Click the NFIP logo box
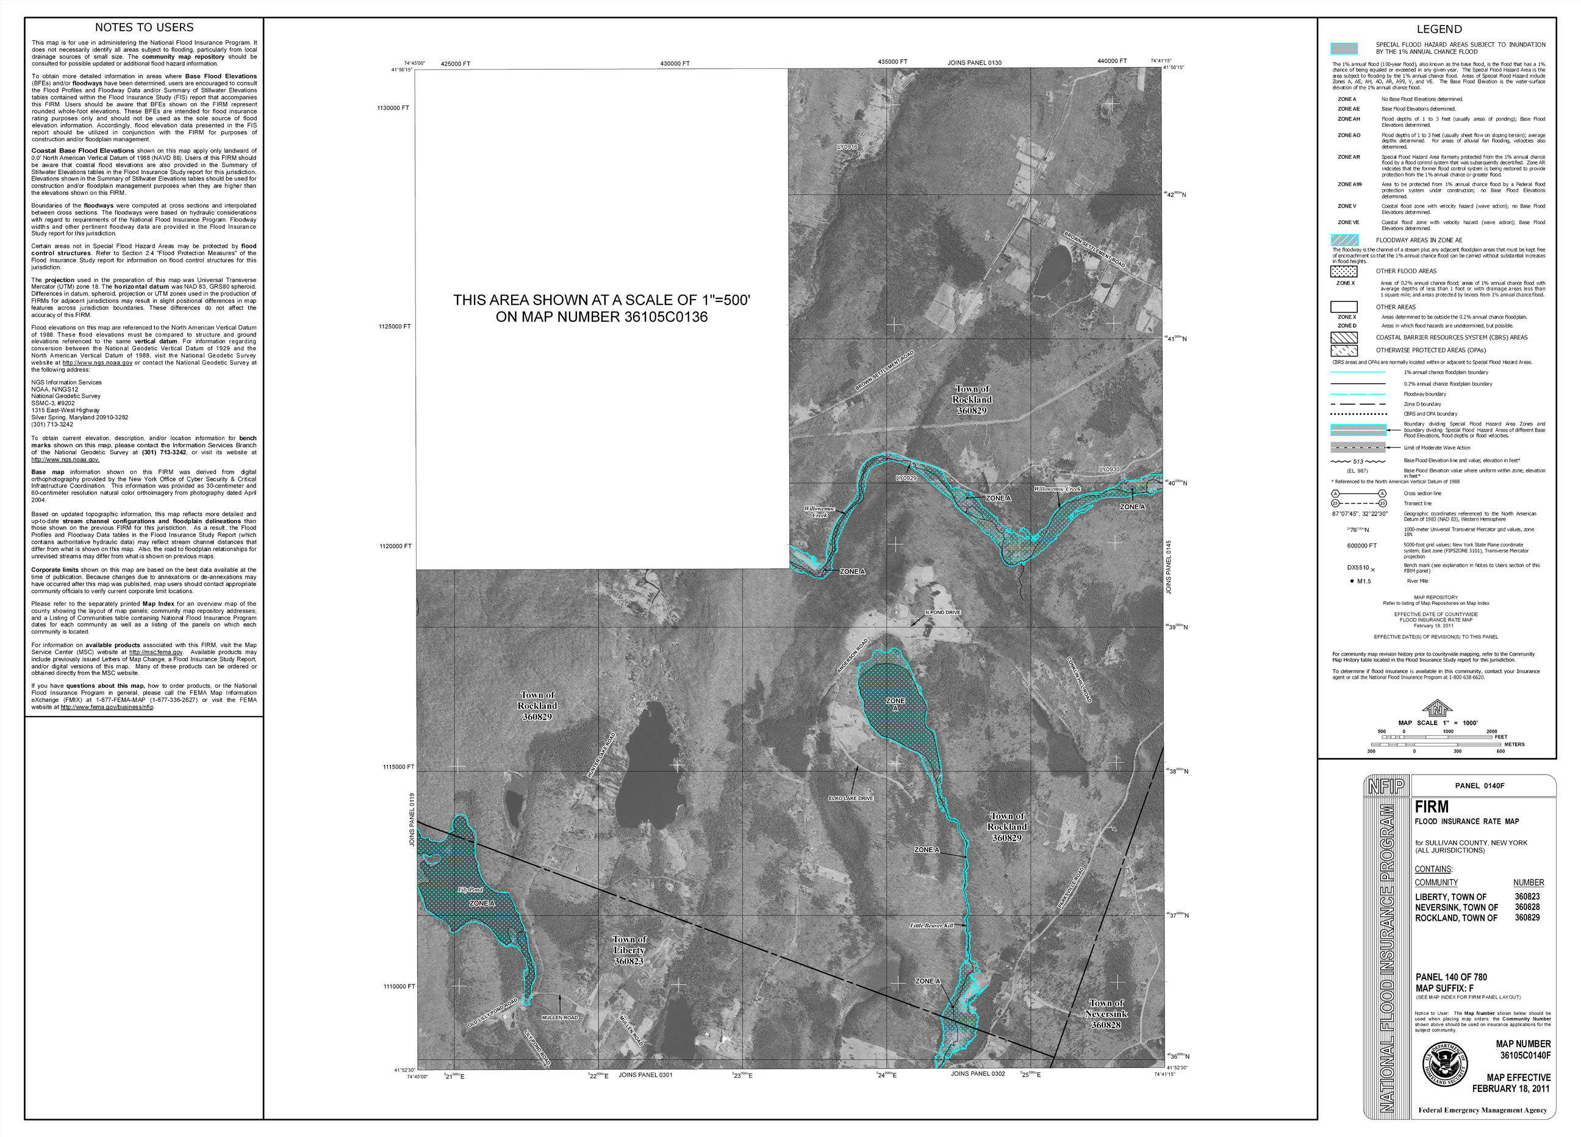 point(1386,786)
